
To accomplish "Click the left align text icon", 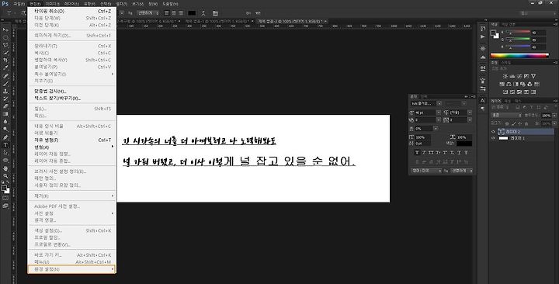I will 167,13.
